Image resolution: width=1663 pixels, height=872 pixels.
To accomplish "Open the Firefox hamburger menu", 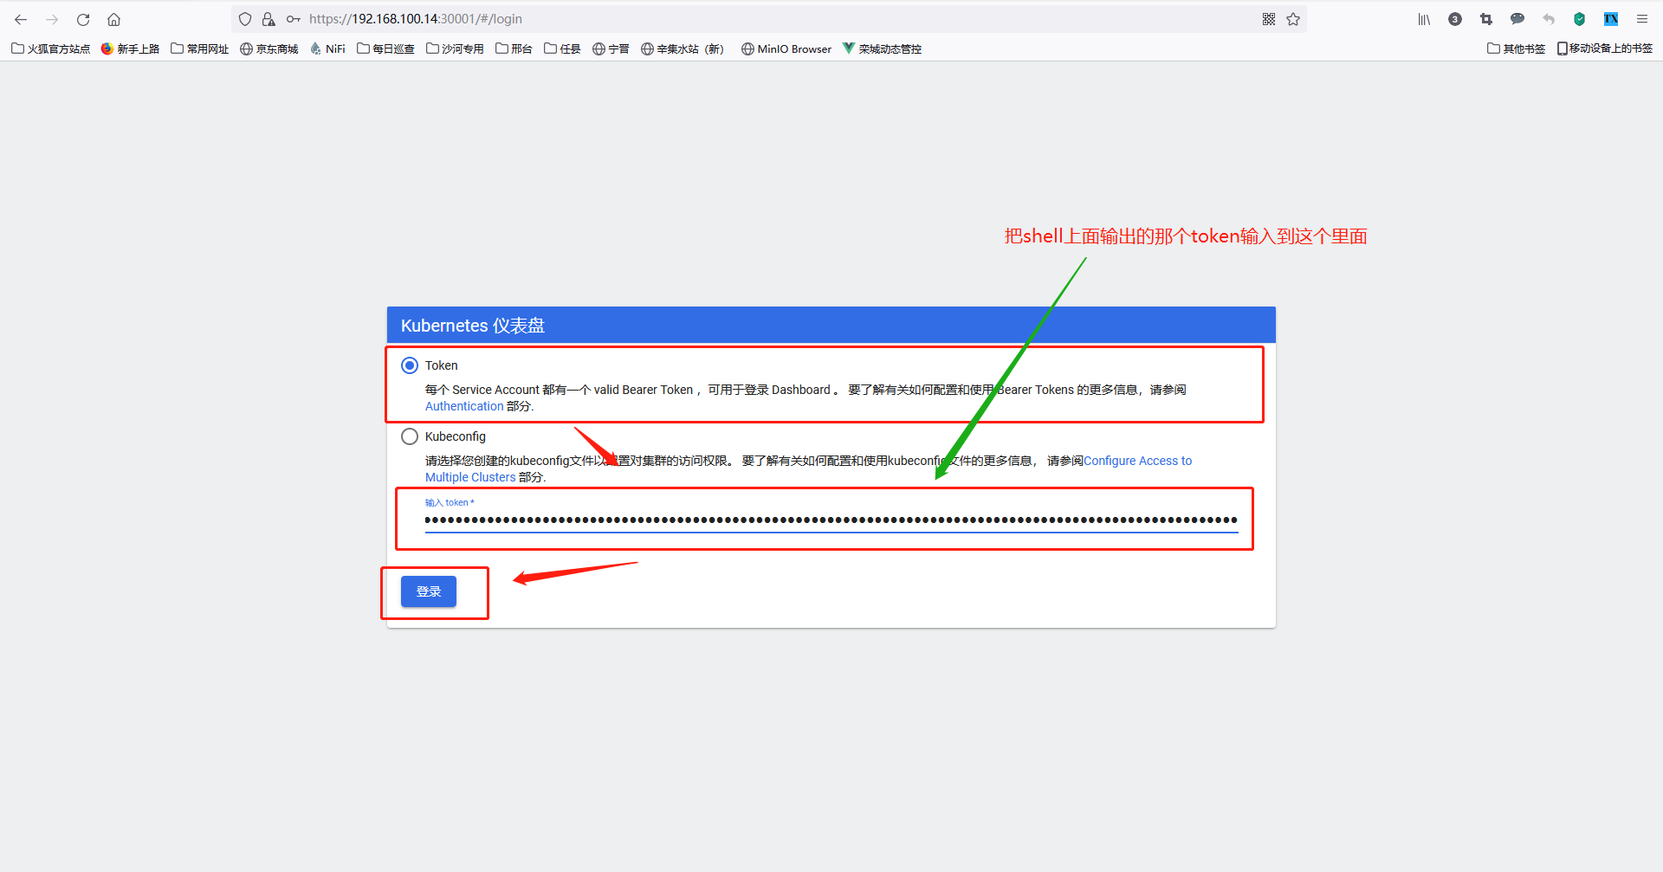I will point(1642,19).
